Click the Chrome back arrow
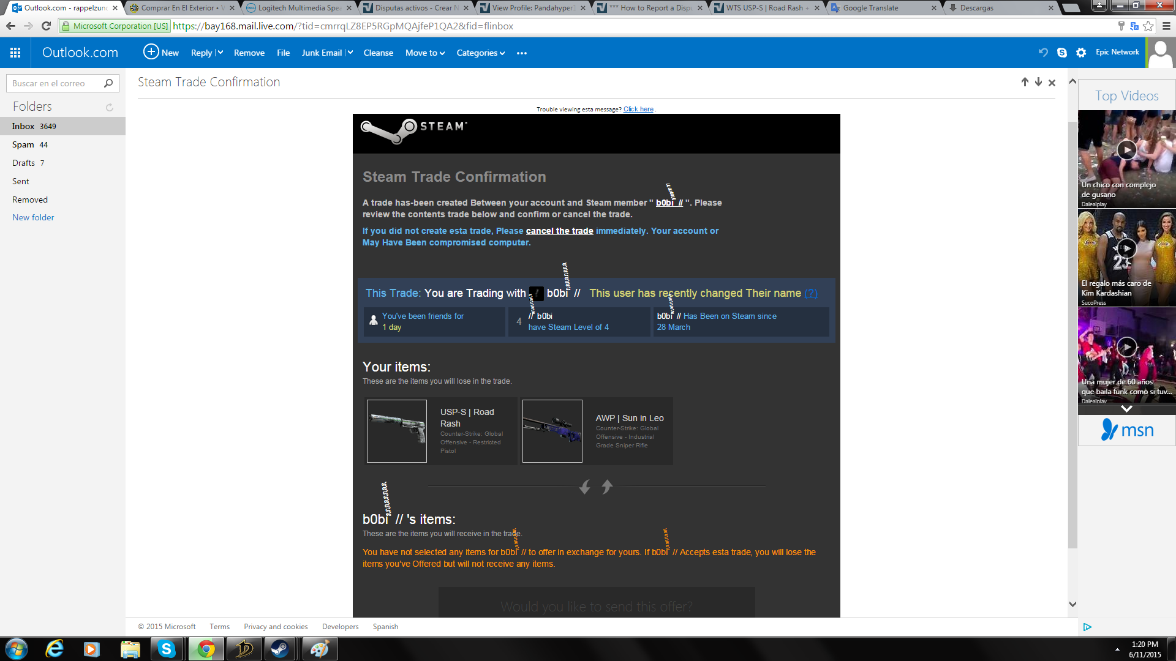The image size is (1176, 661). coord(10,26)
